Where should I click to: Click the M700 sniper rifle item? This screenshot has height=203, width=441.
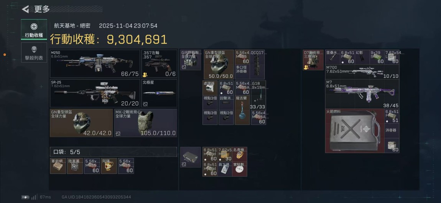tap(362, 72)
